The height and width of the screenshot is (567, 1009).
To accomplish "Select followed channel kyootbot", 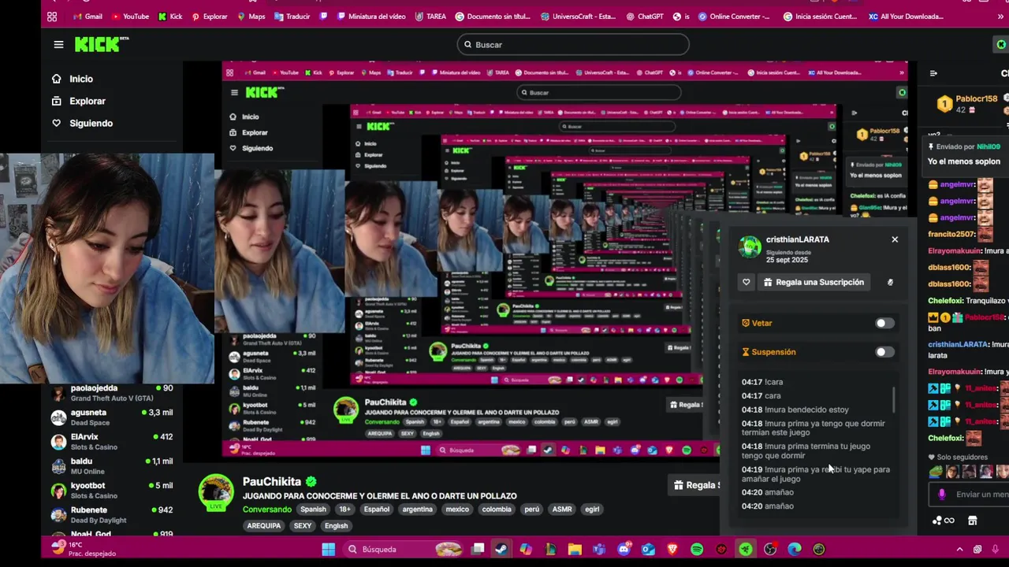I will click(x=114, y=491).
